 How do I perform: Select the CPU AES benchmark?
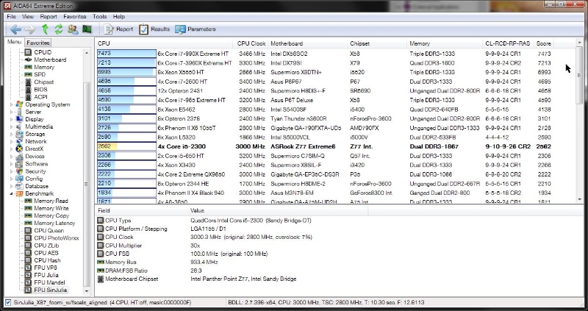46,253
